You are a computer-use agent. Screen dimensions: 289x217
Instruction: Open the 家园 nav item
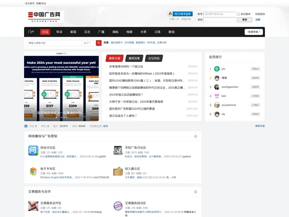tap(73, 32)
